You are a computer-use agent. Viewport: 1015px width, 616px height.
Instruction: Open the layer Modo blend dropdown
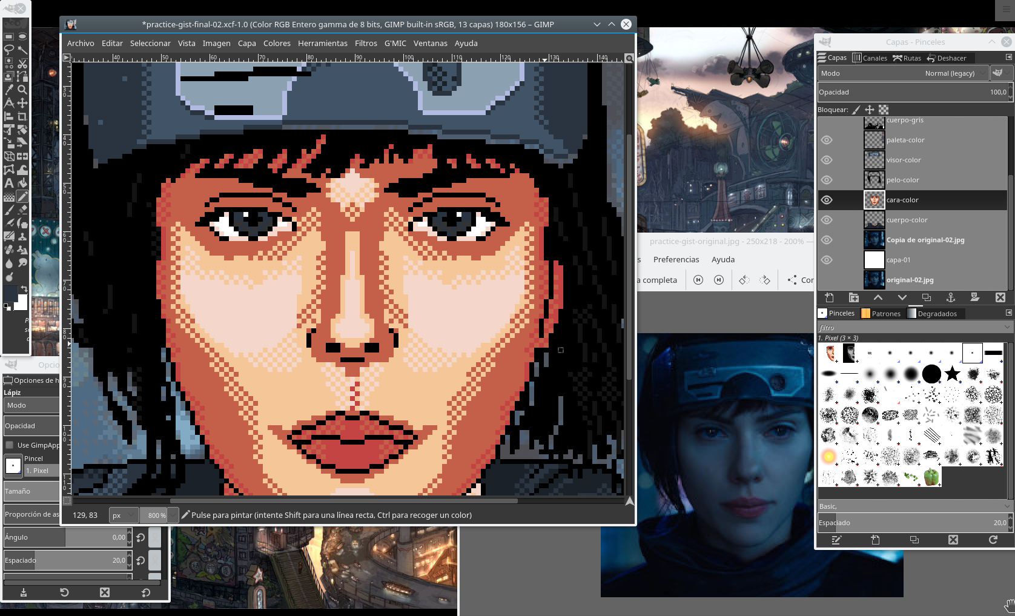click(903, 73)
